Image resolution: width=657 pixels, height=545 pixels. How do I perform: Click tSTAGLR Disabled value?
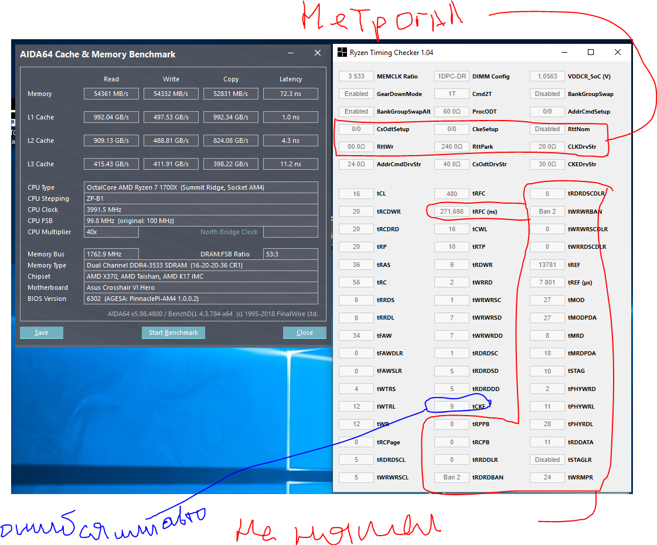click(x=547, y=460)
